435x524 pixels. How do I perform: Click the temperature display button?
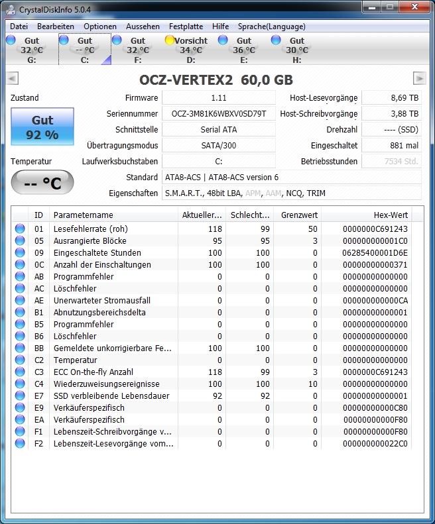42,182
